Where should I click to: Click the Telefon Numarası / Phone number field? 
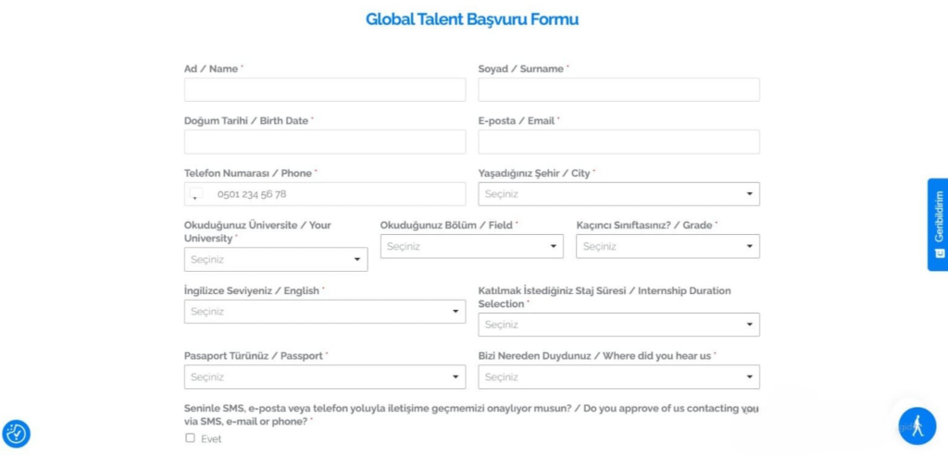[x=338, y=194]
